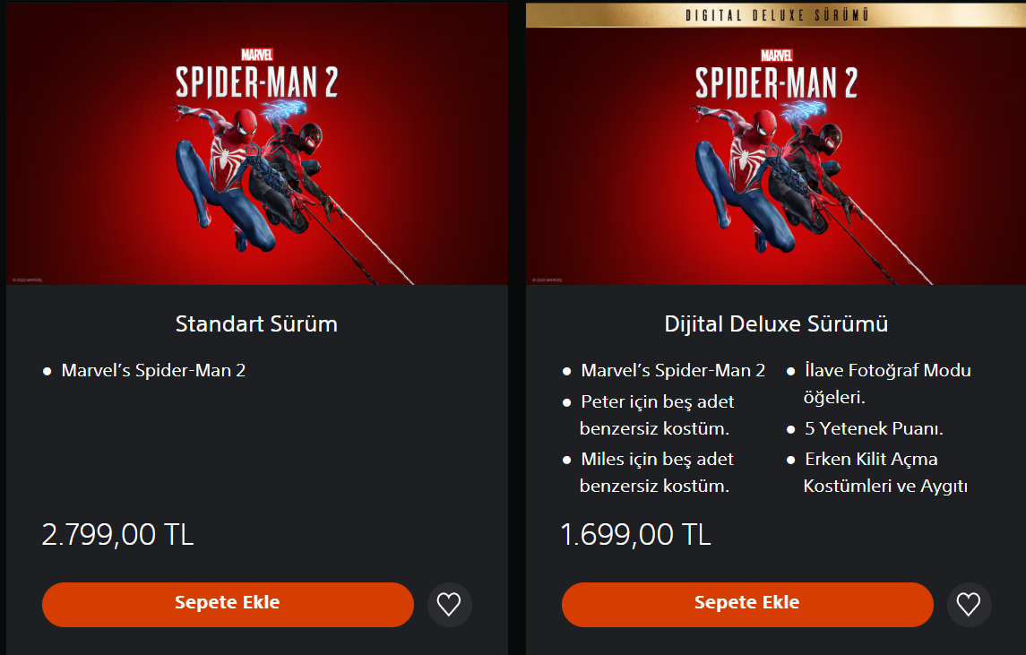Click the 2.799,00 TL price
The height and width of the screenshot is (655, 1026).
tap(117, 535)
